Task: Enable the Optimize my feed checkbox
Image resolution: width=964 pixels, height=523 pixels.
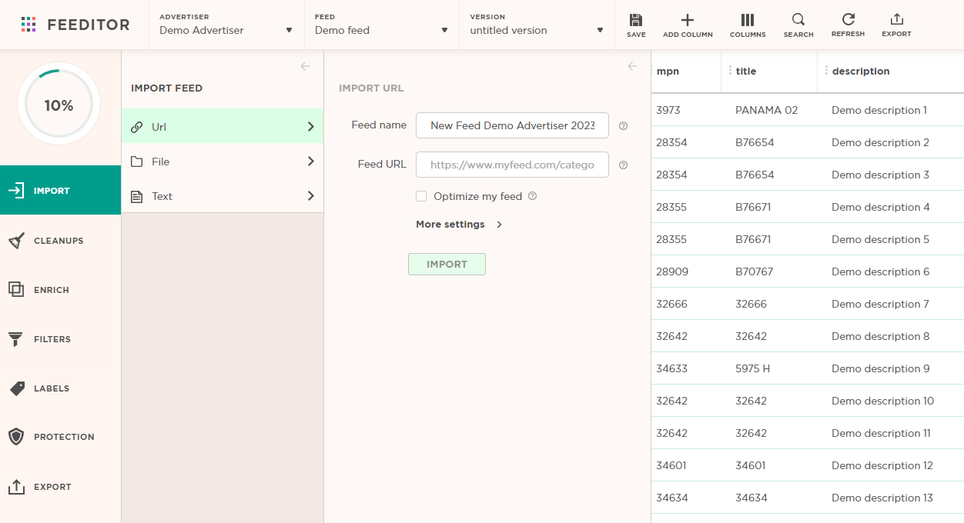Action: point(421,196)
